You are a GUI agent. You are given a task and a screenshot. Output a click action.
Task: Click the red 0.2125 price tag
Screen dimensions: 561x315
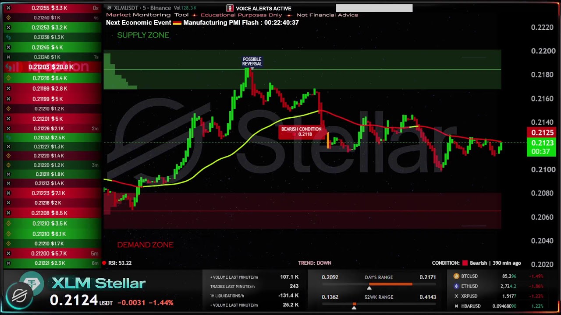pyautogui.click(x=542, y=133)
